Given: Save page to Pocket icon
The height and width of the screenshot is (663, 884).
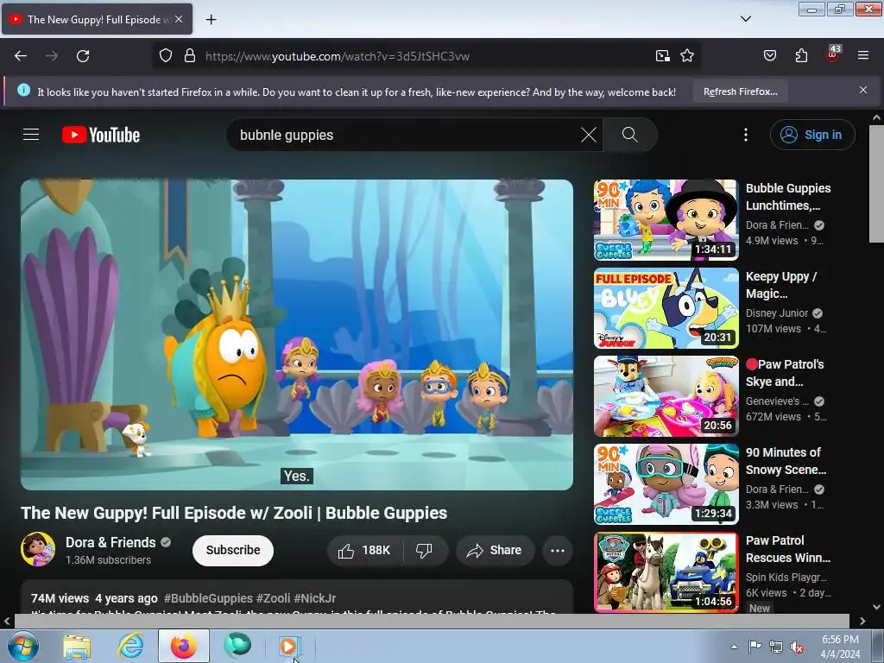Looking at the screenshot, I should coord(769,56).
